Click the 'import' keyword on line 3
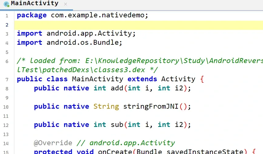Screen dimensions: 263x154 30,33
